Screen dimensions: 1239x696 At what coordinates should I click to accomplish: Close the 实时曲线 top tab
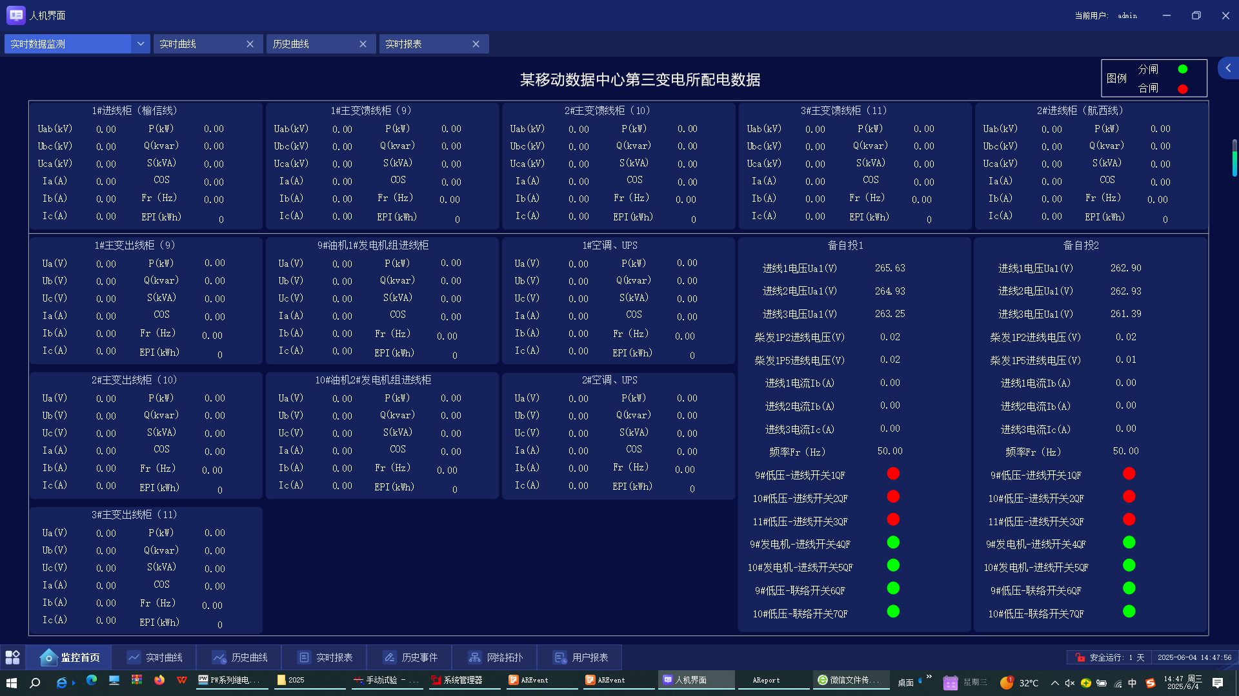250,44
